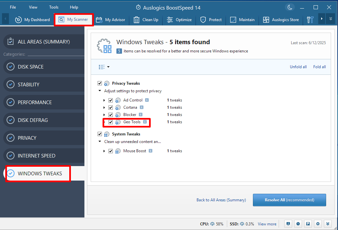This screenshot has height=230, width=338.
Task: Click the clock scheduler icon in status bar
Action: (x=298, y=224)
